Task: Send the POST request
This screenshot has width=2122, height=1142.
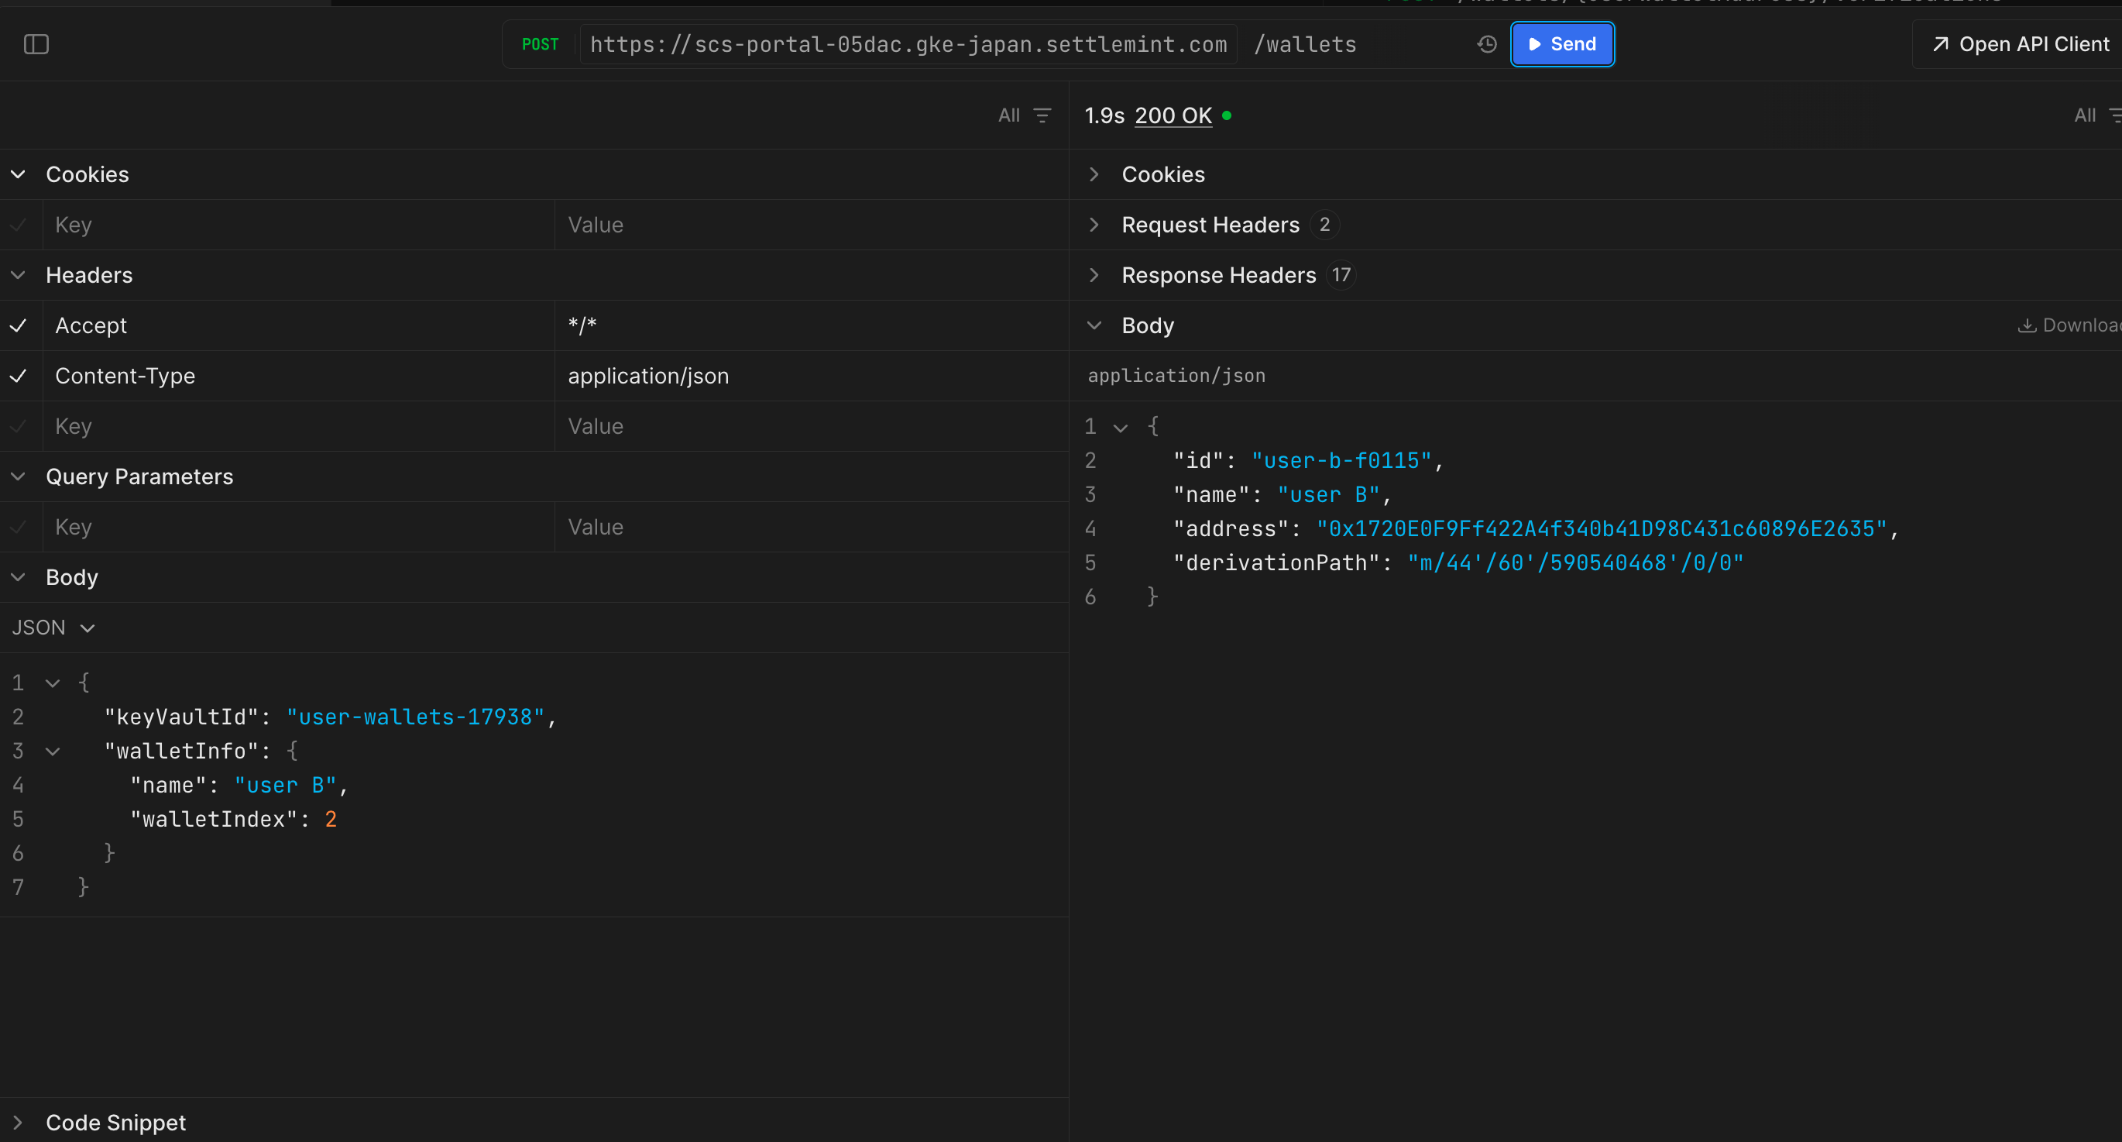Action: point(1562,43)
